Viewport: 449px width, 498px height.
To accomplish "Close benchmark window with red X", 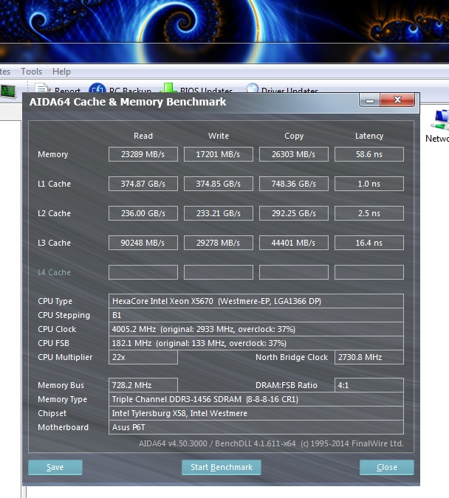I will pyautogui.click(x=397, y=100).
